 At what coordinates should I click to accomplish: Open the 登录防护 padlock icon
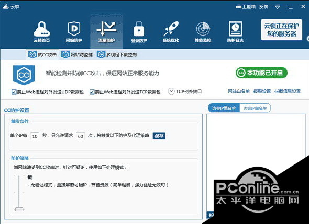[x=139, y=31]
